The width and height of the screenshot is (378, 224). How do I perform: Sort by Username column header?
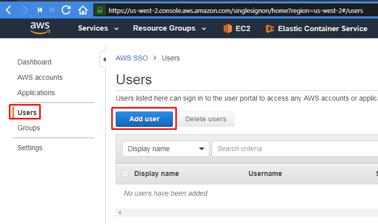(x=265, y=173)
